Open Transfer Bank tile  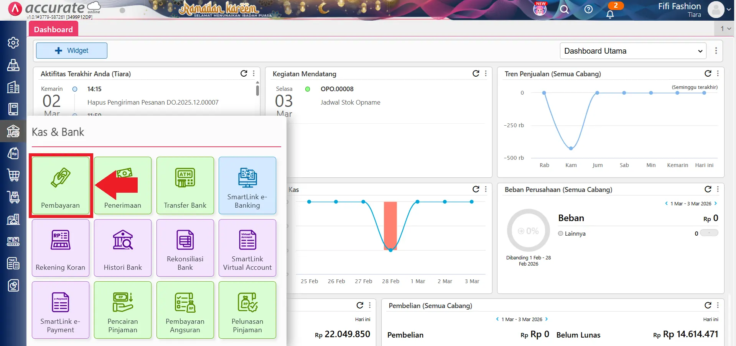(x=185, y=185)
